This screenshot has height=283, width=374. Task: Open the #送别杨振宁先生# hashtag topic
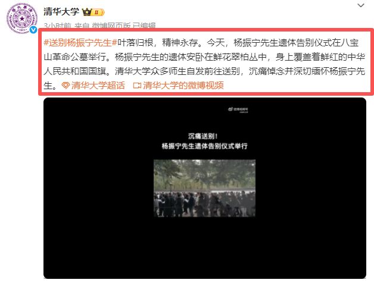pyautogui.click(x=80, y=43)
